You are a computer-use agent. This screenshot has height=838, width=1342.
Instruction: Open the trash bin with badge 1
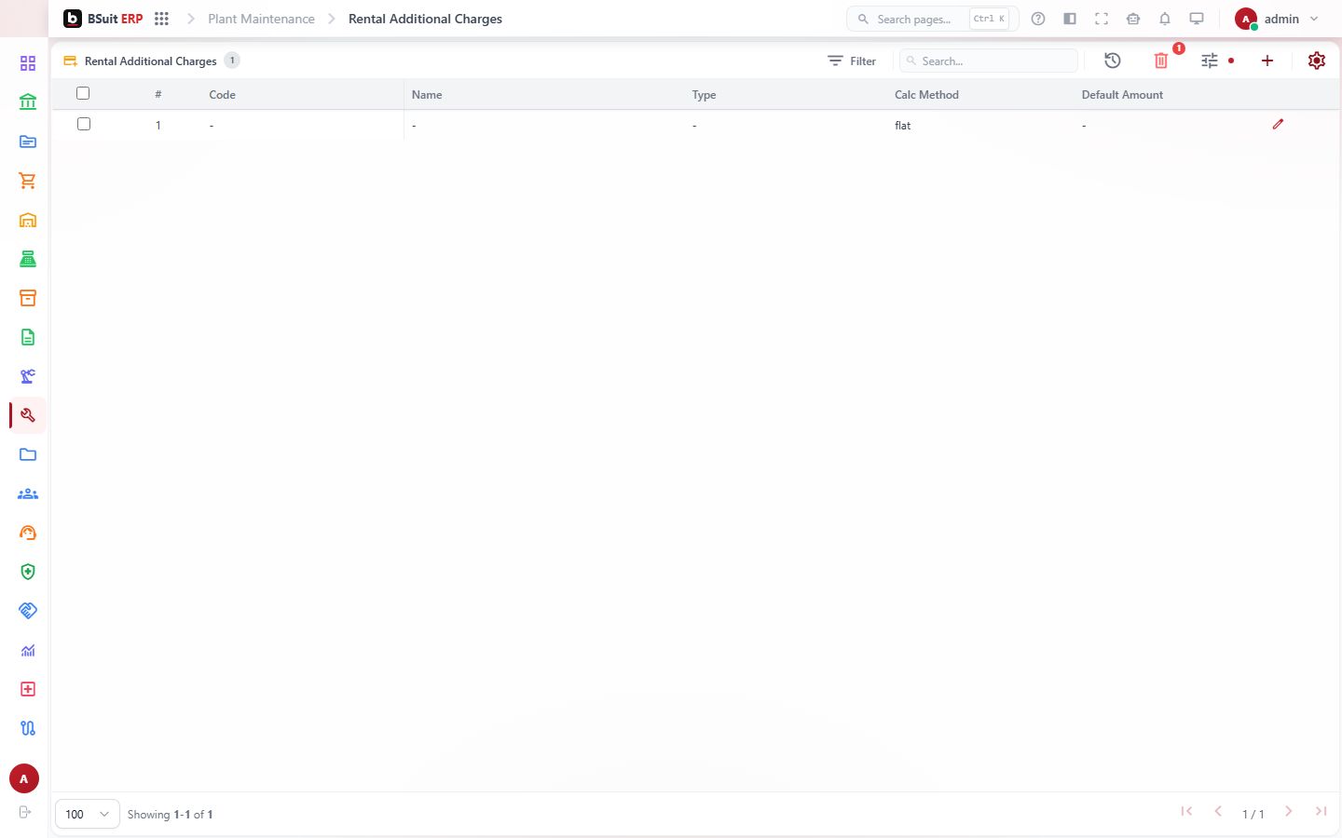[x=1161, y=61]
